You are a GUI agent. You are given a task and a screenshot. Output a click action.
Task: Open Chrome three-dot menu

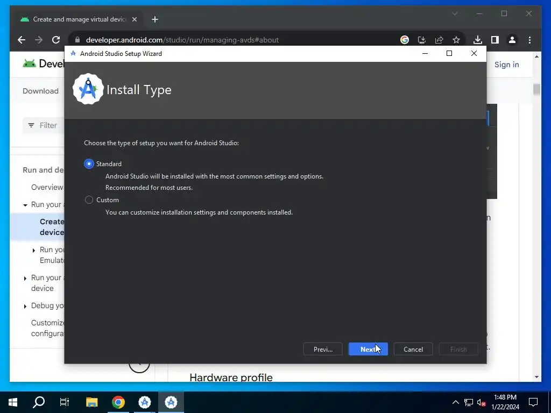[529, 40]
